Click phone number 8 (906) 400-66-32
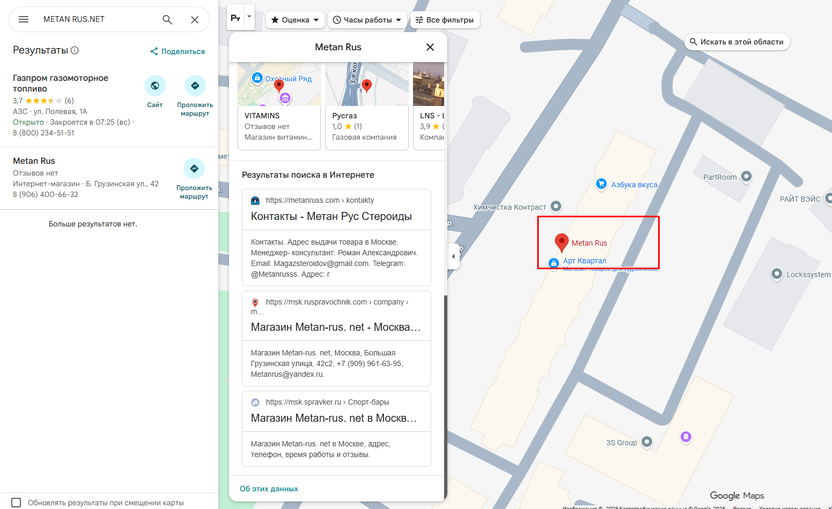832x509 pixels. [45, 194]
